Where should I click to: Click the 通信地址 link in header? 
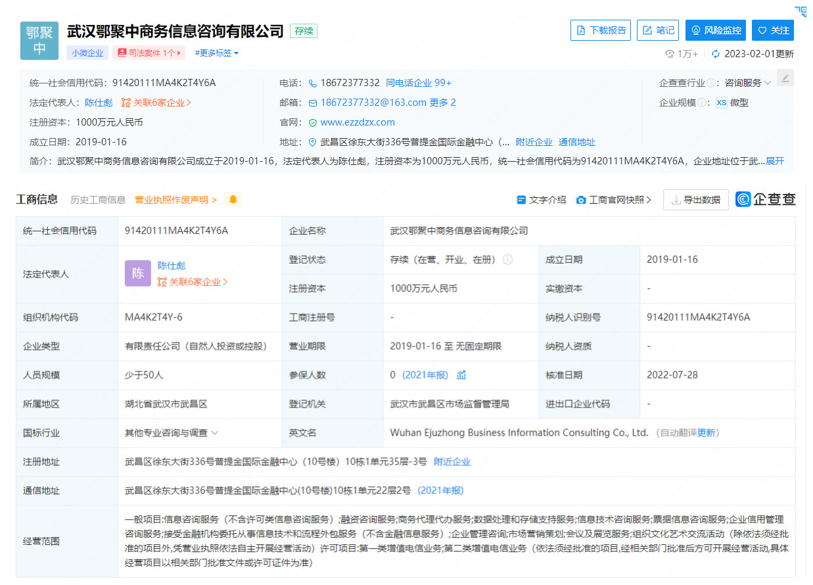click(x=577, y=142)
